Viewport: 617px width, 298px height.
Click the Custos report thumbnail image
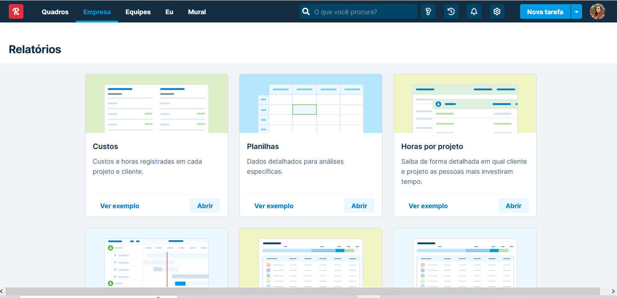157,104
